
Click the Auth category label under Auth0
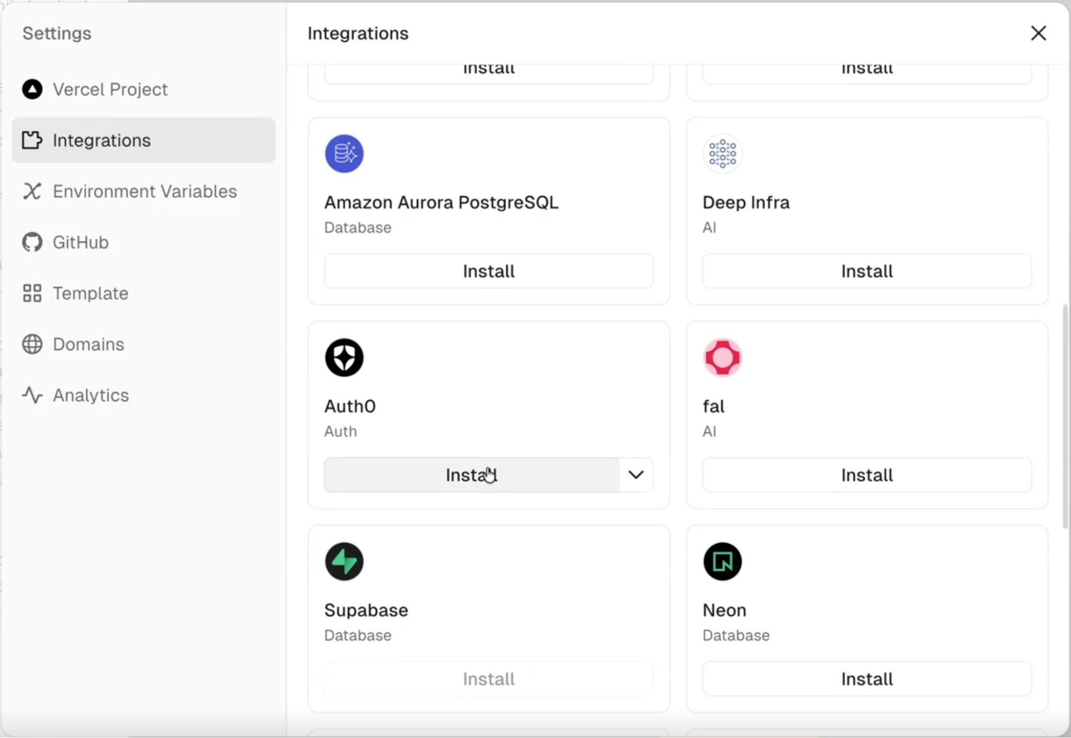340,431
